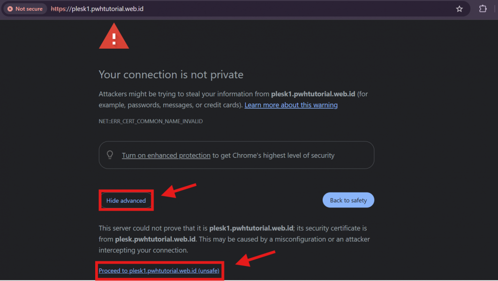Image resolution: width=498 pixels, height=281 pixels.
Task: Click "attacker intercepting your connection" text
Action: point(143,250)
